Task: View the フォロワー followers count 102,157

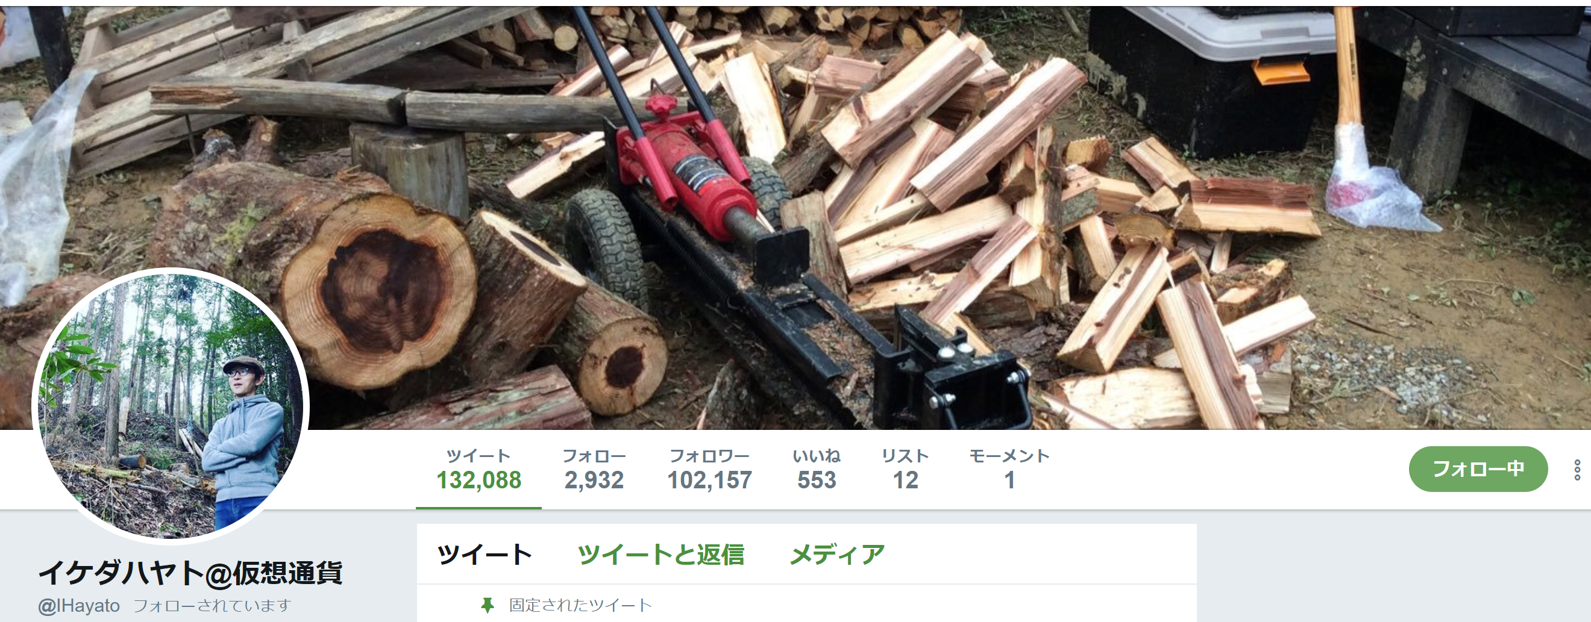Action: pyautogui.click(x=710, y=469)
